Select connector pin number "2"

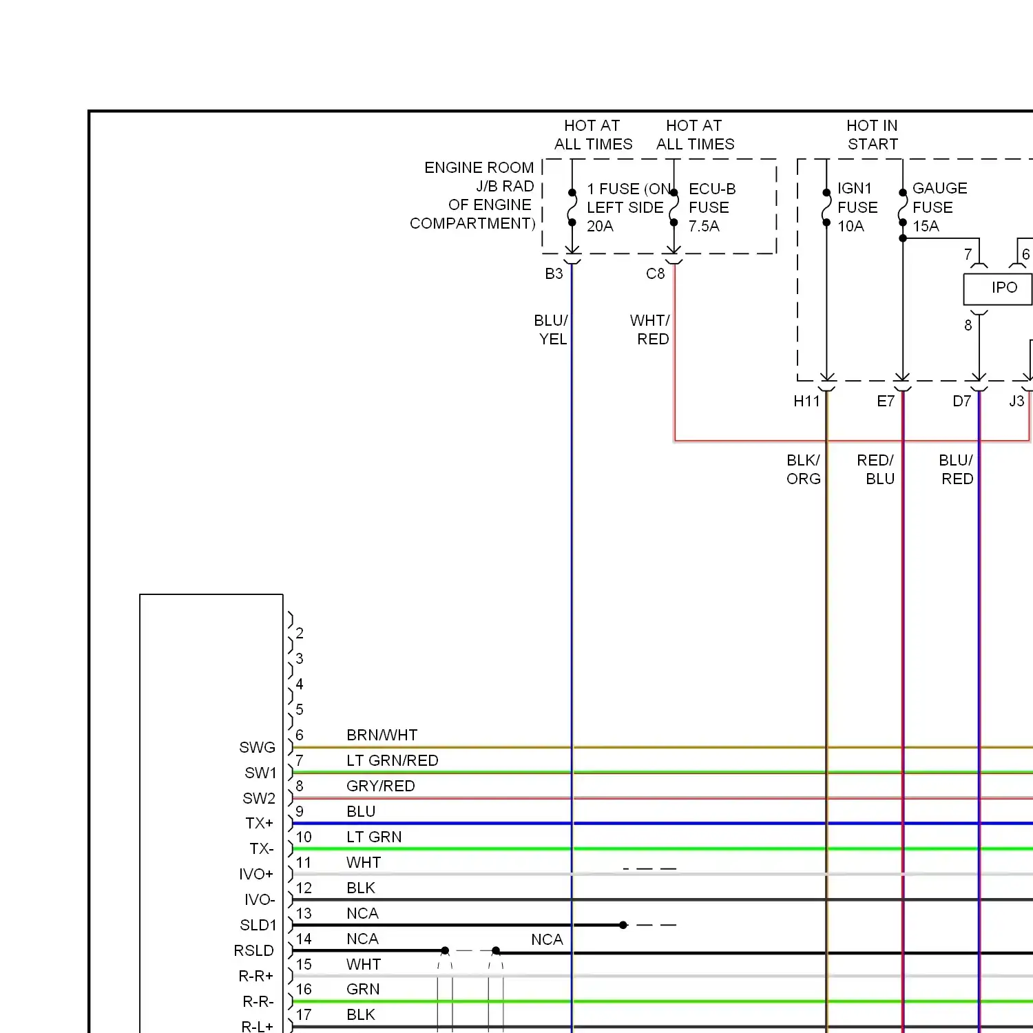coord(300,634)
